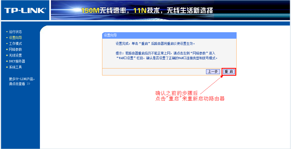Image resolution: width=291 pixels, height=149 pixels.
Task: Open the 更多TP-LINK产品 请点击查看 link
Action: tap(22, 81)
